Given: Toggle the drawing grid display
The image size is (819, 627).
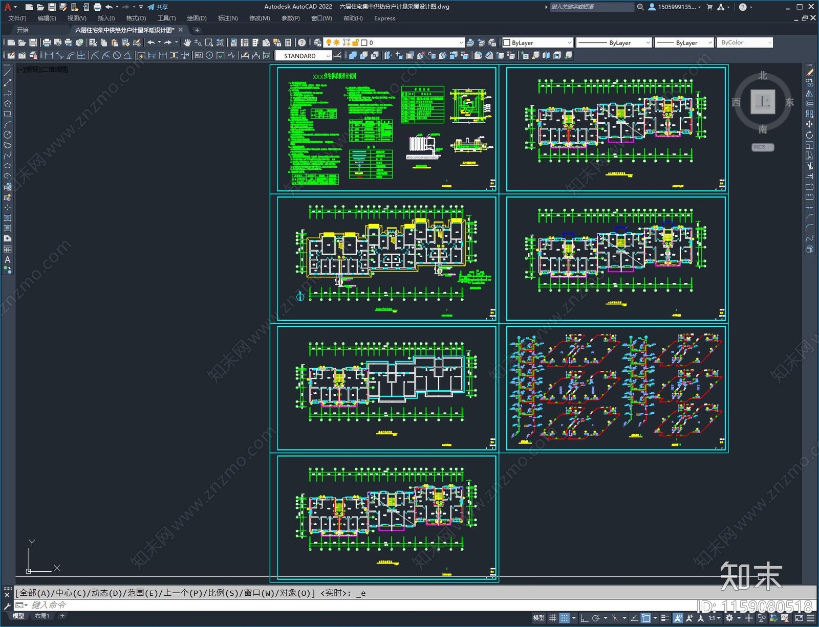Looking at the screenshot, I should pyautogui.click(x=553, y=618).
